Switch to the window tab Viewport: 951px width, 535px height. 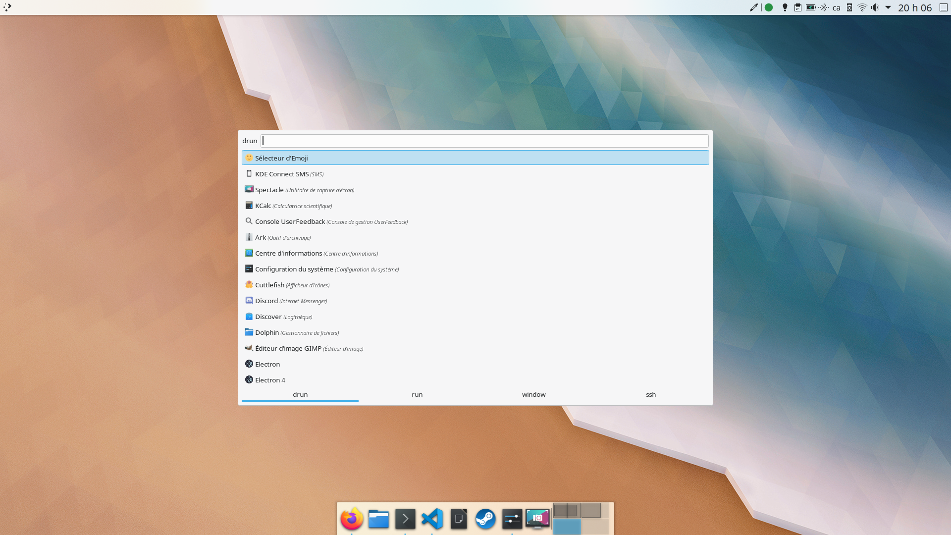click(x=533, y=394)
